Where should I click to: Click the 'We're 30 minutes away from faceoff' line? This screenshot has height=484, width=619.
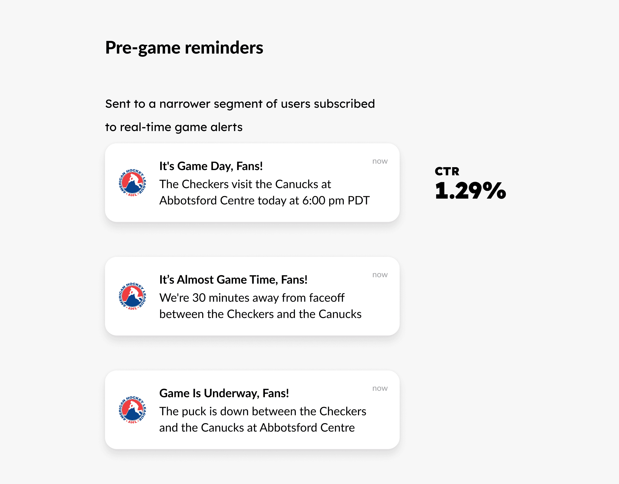(252, 298)
